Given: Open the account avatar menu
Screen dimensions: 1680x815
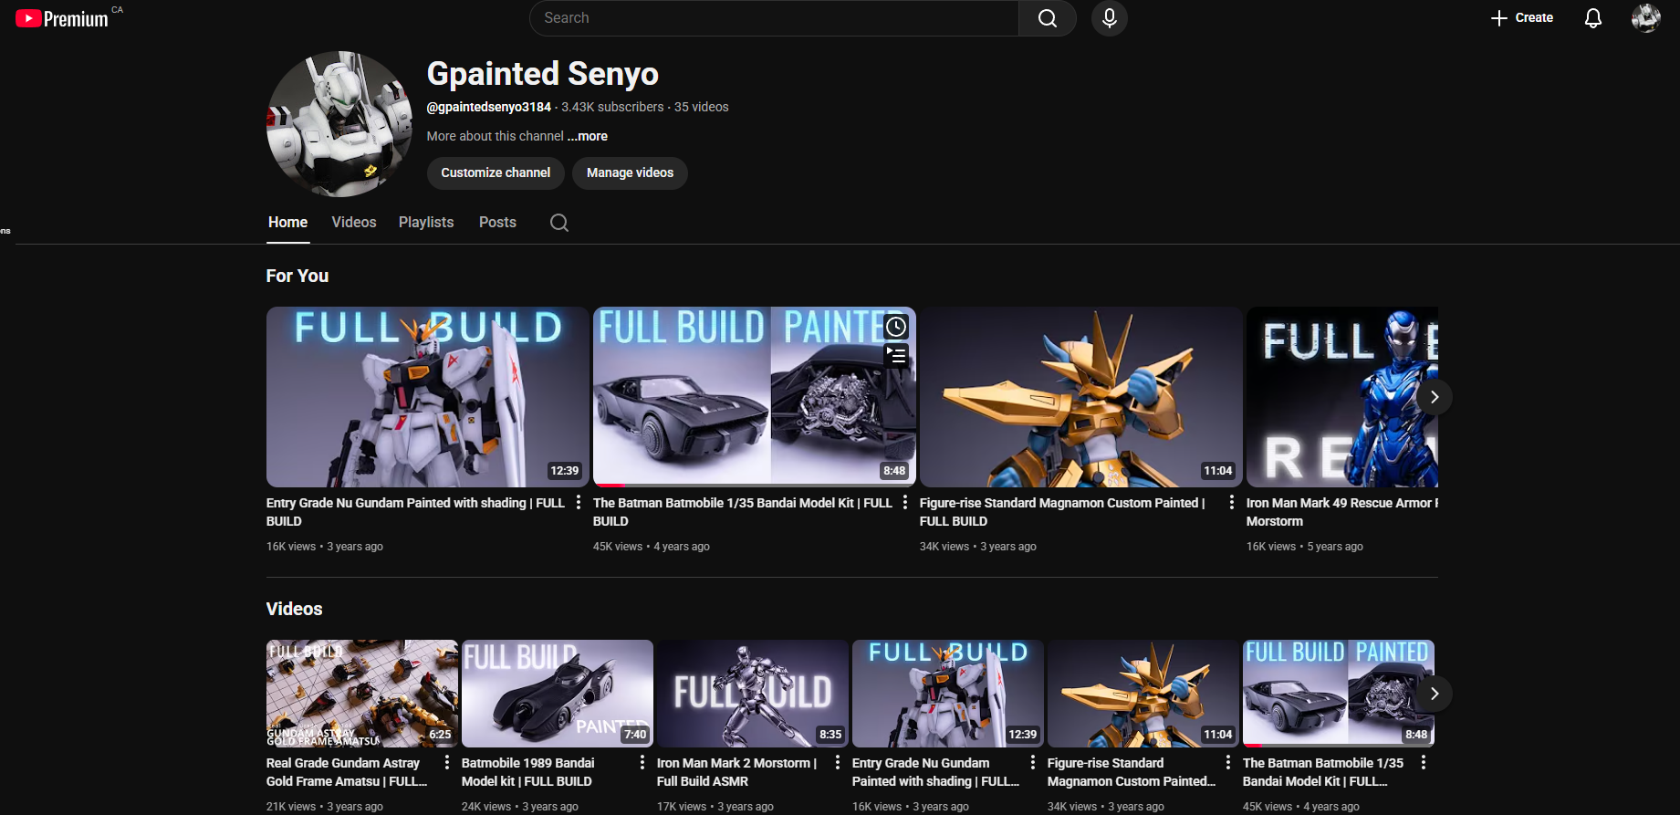Looking at the screenshot, I should (1646, 18).
